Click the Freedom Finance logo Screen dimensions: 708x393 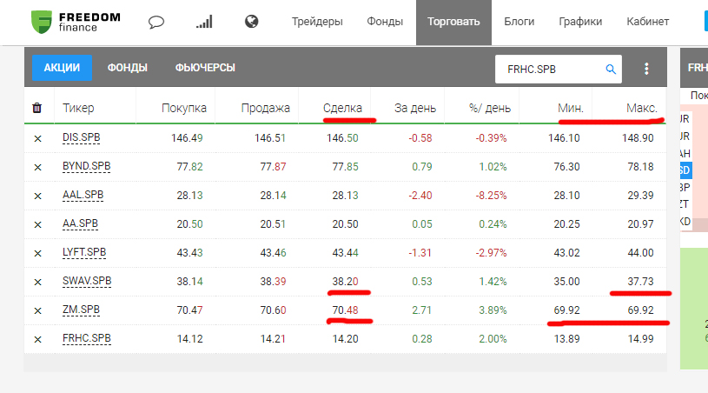click(x=76, y=22)
